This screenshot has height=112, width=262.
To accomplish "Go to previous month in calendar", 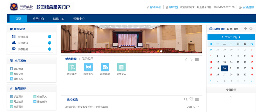I will click(x=222, y=37).
